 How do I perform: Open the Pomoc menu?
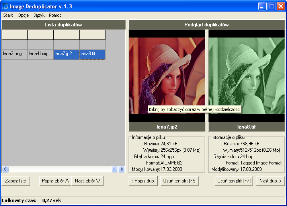[x=55, y=15]
